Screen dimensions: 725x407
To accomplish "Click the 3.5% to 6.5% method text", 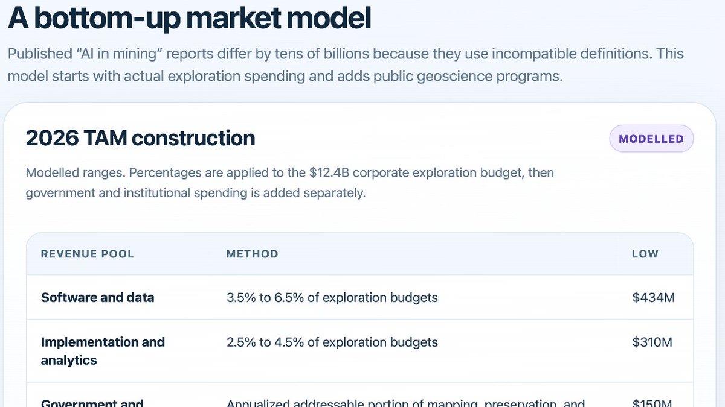I will click(x=332, y=297).
